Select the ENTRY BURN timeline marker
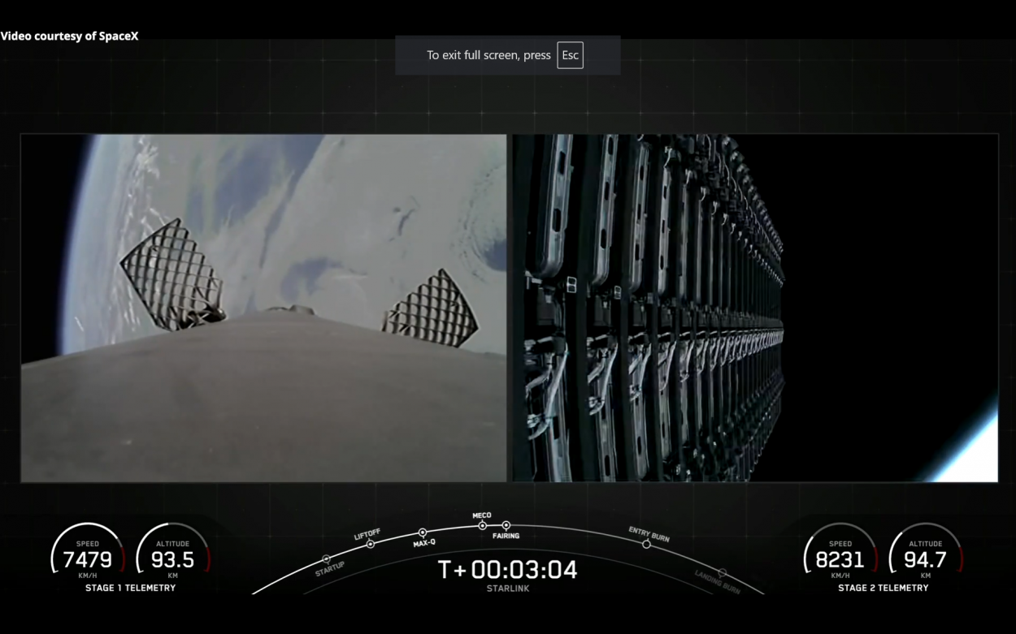 coord(646,544)
